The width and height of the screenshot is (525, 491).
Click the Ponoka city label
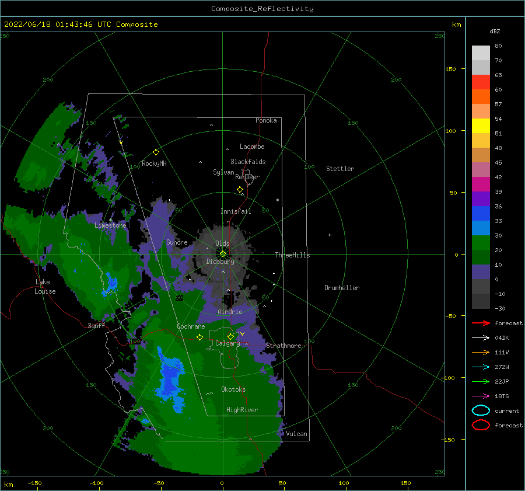click(266, 120)
